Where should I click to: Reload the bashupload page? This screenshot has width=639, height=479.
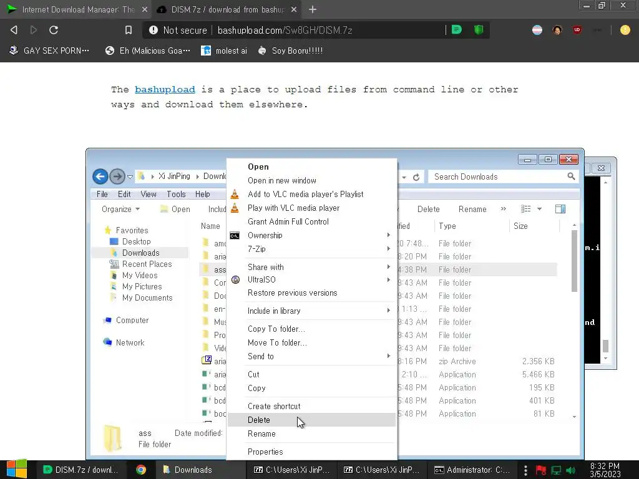pyautogui.click(x=54, y=30)
